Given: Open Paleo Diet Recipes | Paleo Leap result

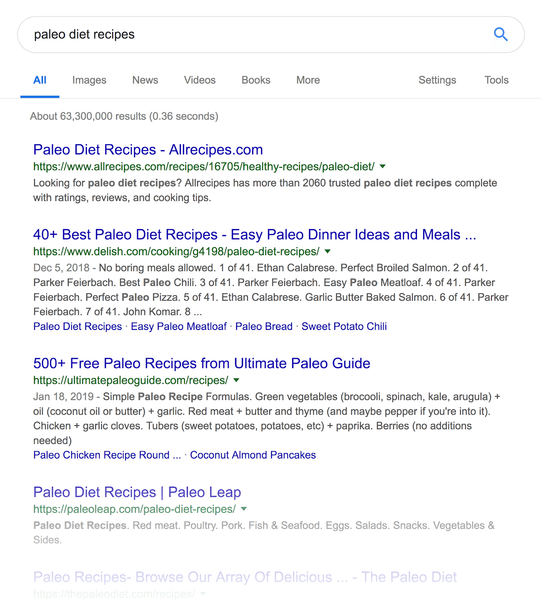Looking at the screenshot, I should coord(137,492).
